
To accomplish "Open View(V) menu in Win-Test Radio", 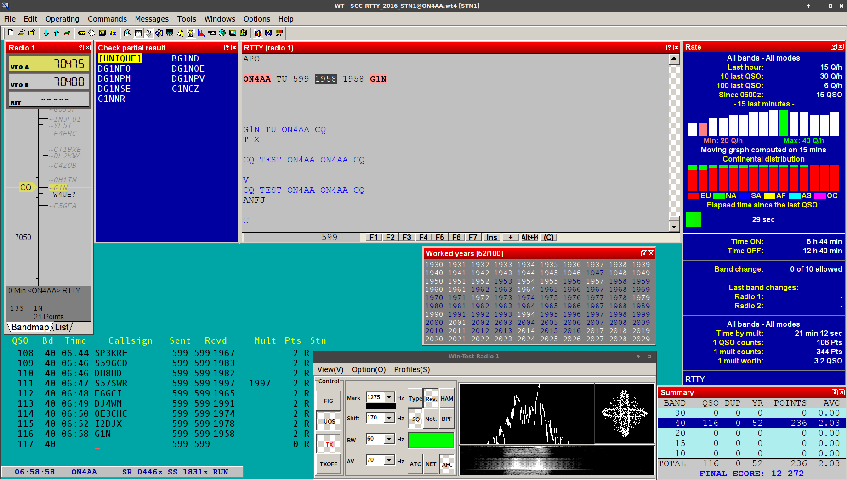I will pyautogui.click(x=330, y=369).
